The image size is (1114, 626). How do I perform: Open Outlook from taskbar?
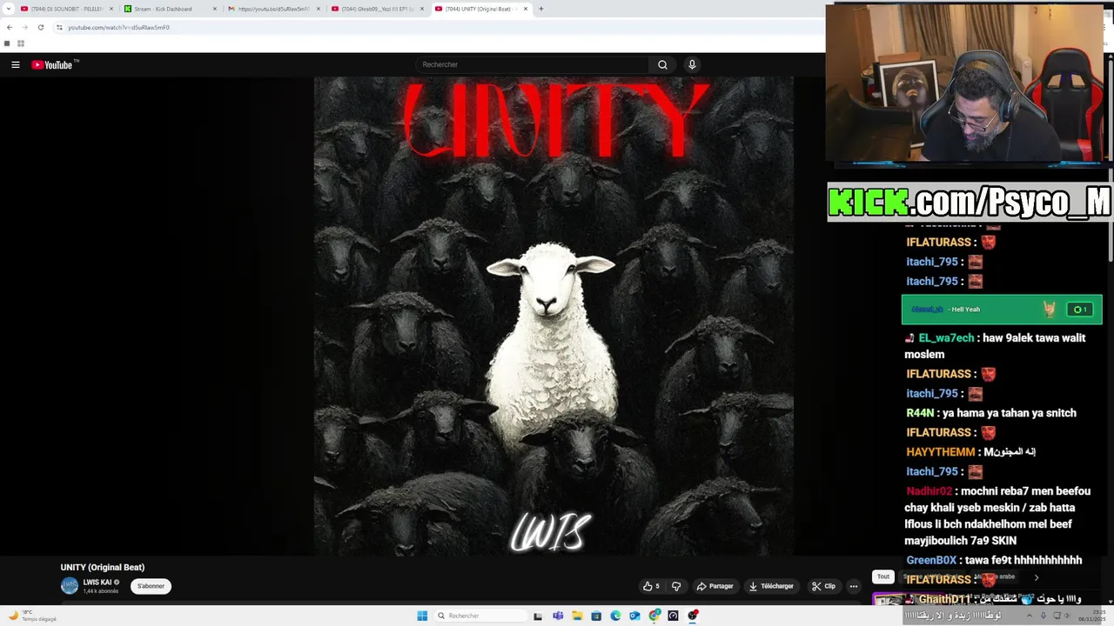[x=634, y=616]
